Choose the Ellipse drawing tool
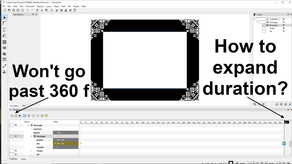This screenshot has height=164, width=292. [5, 48]
